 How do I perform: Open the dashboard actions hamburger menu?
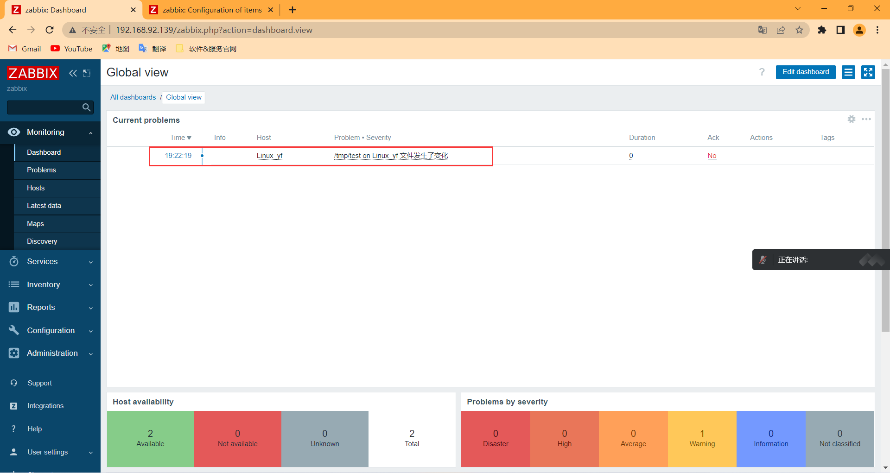pyautogui.click(x=848, y=72)
